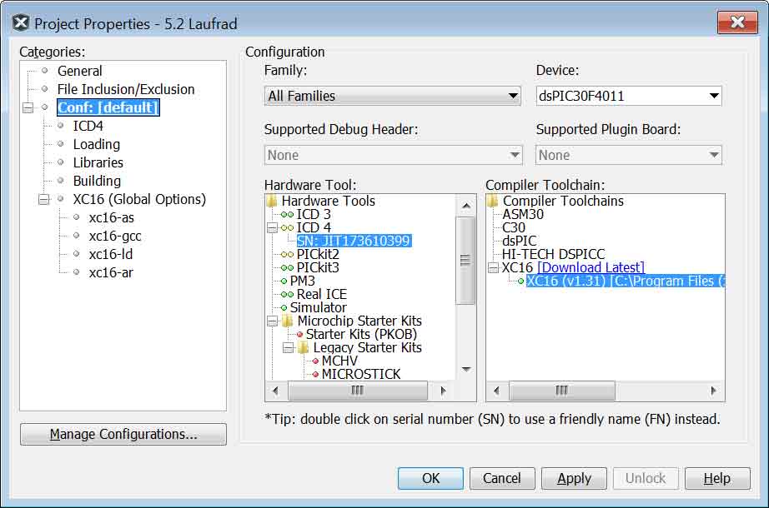
Task: Follow the Download Latest link
Action: pyautogui.click(x=591, y=268)
